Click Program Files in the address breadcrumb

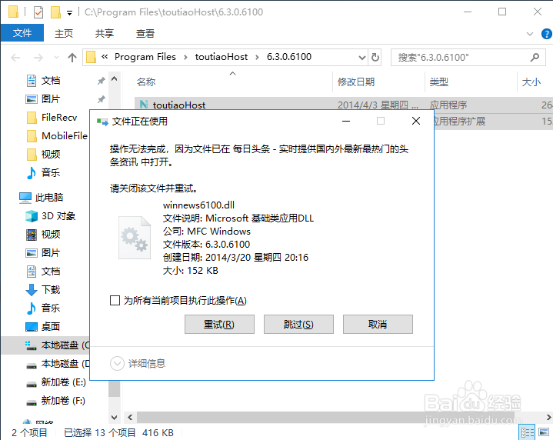tap(145, 57)
